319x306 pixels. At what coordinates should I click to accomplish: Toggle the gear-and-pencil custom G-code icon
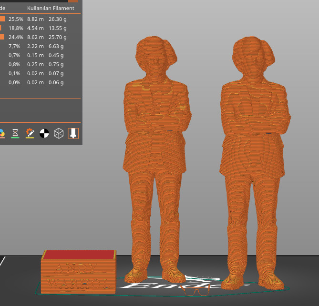tap(30, 133)
